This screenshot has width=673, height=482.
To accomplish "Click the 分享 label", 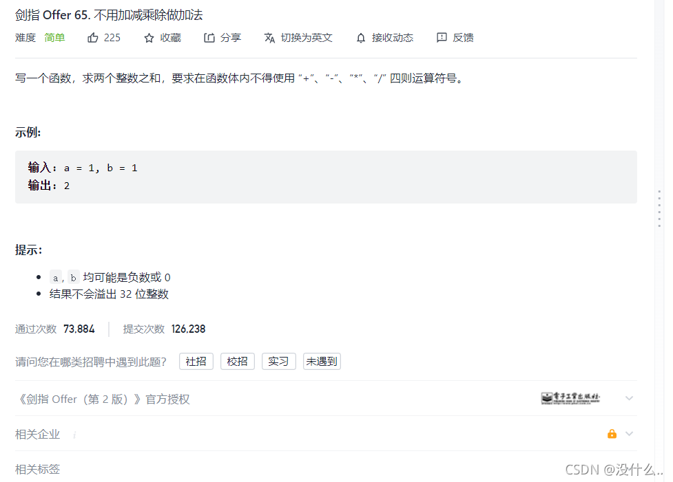I will tap(231, 38).
